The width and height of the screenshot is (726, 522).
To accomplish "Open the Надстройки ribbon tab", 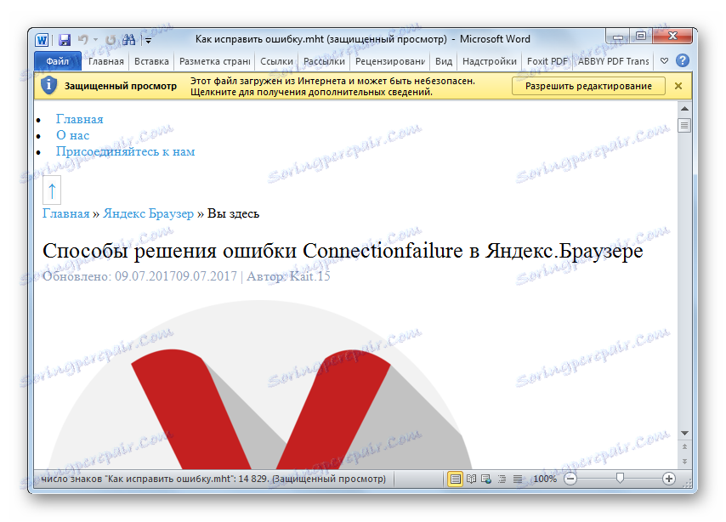I will 490,61.
